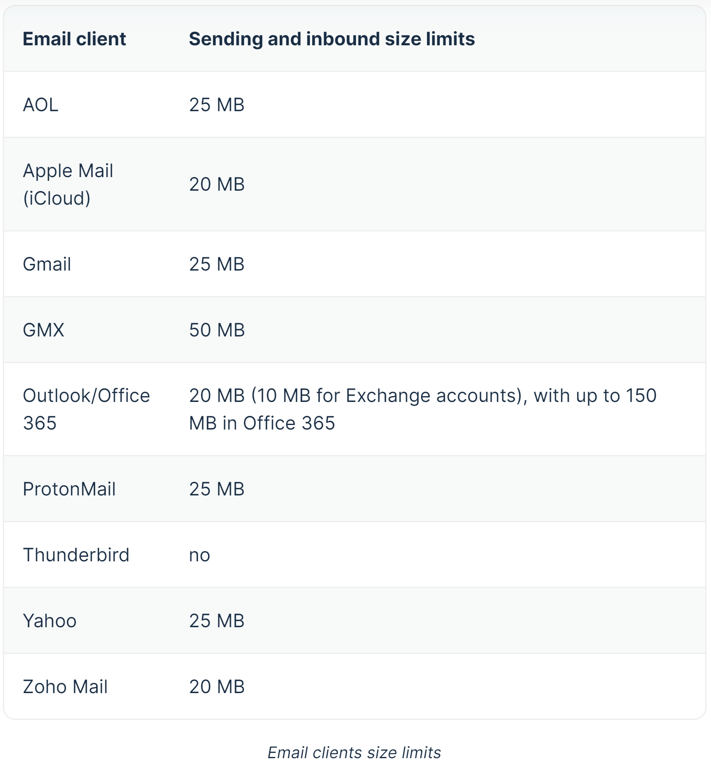Click the Yahoo client cell

pos(50,621)
